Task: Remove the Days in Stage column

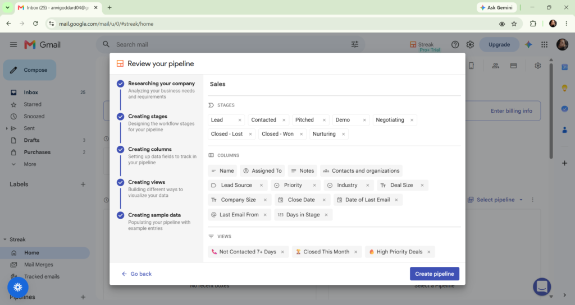Action: 326,215
